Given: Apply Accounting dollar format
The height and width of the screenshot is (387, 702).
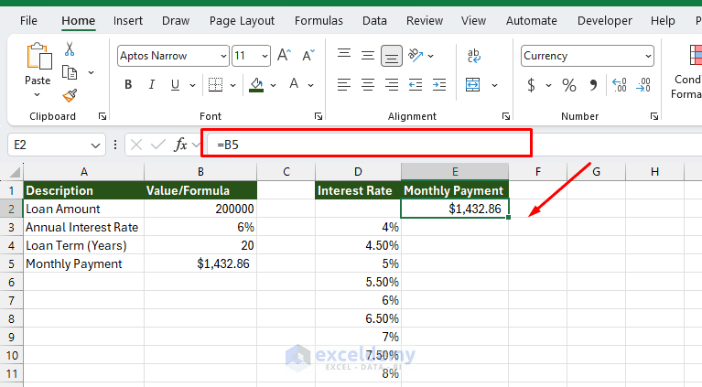Looking at the screenshot, I should tap(531, 84).
